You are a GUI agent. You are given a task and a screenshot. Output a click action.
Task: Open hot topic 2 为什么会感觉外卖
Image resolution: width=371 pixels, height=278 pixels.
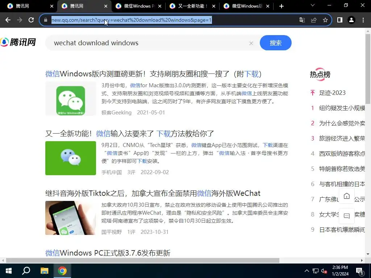342,123
